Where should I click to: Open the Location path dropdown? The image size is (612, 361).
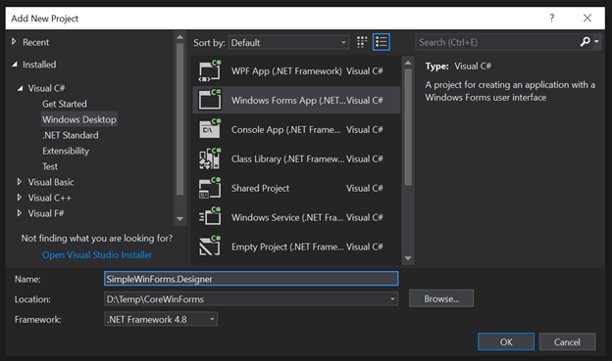(392, 299)
